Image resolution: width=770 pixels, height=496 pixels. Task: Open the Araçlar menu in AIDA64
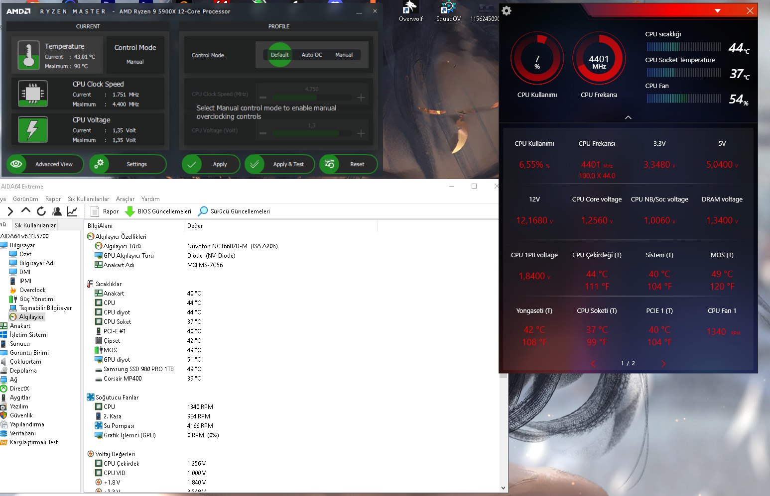tap(125, 199)
